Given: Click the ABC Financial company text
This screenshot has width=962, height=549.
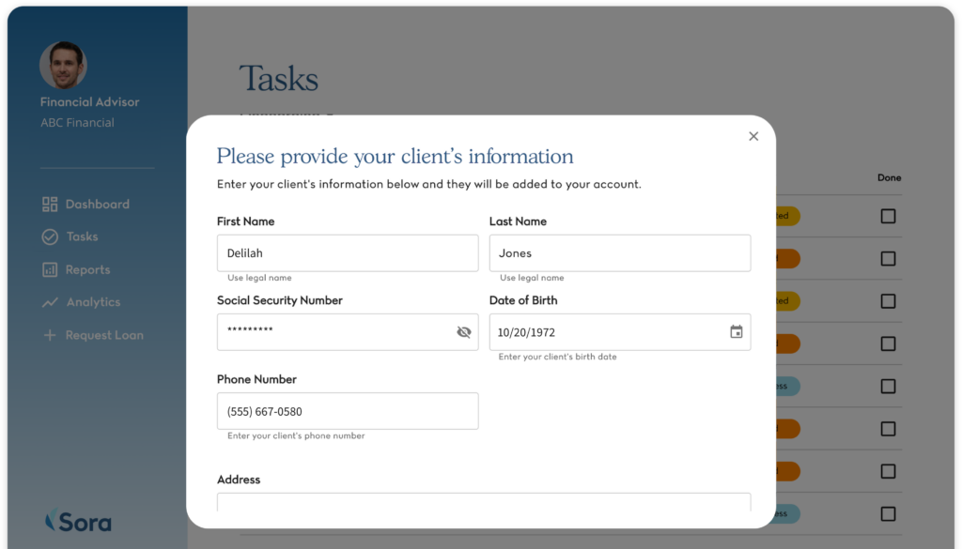Looking at the screenshot, I should pyautogui.click(x=77, y=123).
